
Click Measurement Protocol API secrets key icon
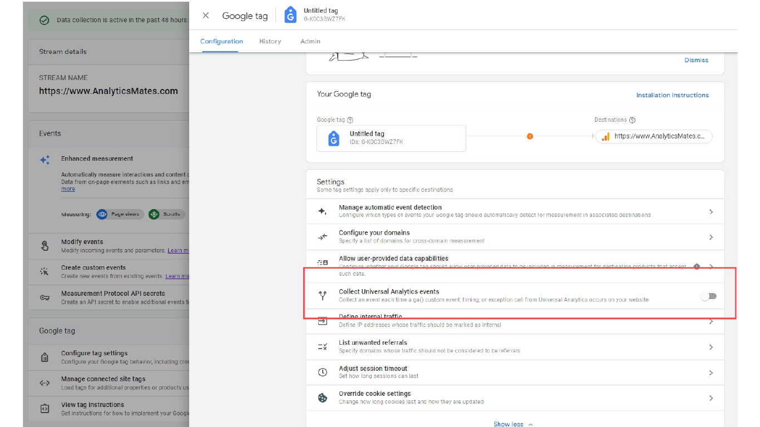point(45,297)
